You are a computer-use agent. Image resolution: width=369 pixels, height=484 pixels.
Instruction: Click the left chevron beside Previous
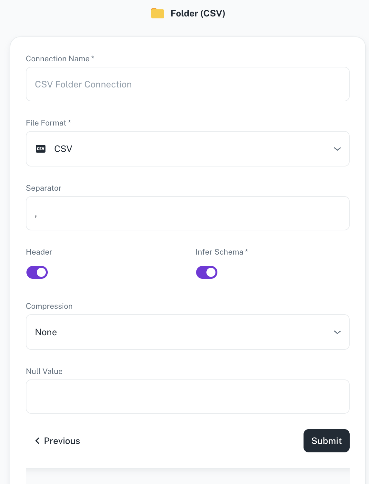pos(37,441)
